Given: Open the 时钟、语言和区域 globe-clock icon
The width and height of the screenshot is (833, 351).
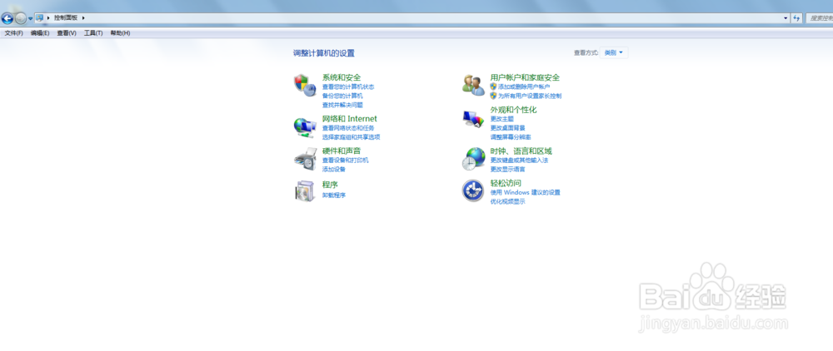Looking at the screenshot, I should tap(473, 159).
